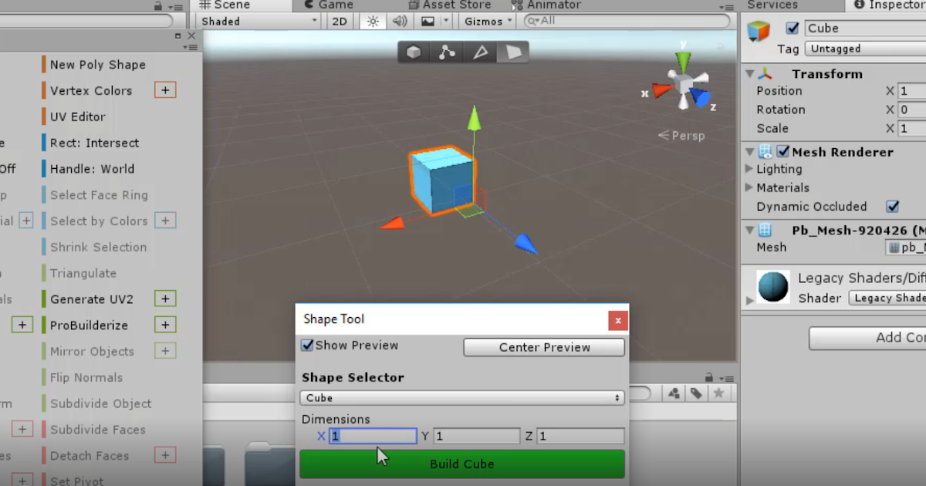Image resolution: width=926 pixels, height=486 pixels.
Task: Toggle the Dynamic Occluded checkbox
Action: [893, 206]
